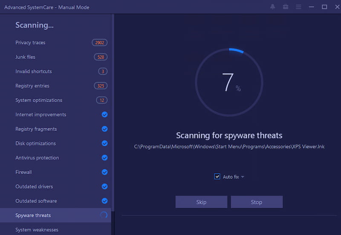Click the blue checkmark beside Outdated software

(x=104, y=200)
